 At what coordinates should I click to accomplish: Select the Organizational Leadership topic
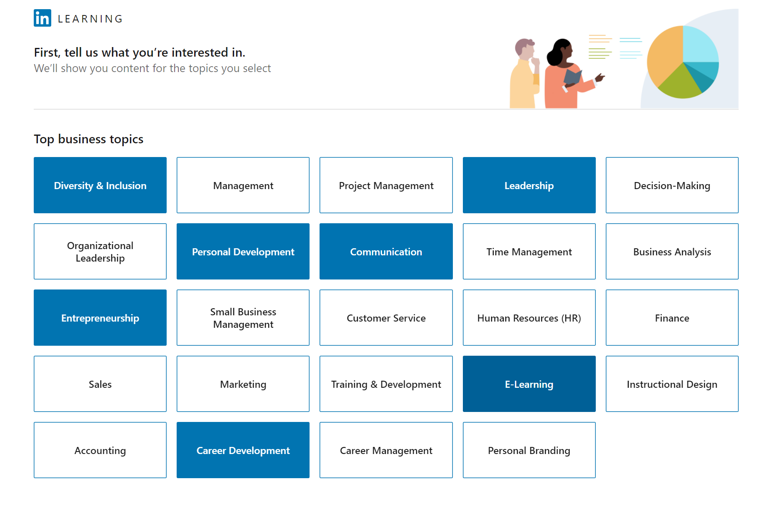(x=100, y=252)
